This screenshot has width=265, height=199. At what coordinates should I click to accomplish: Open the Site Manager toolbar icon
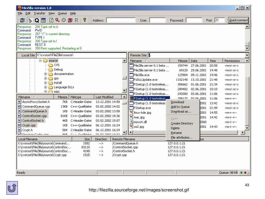(22, 20)
